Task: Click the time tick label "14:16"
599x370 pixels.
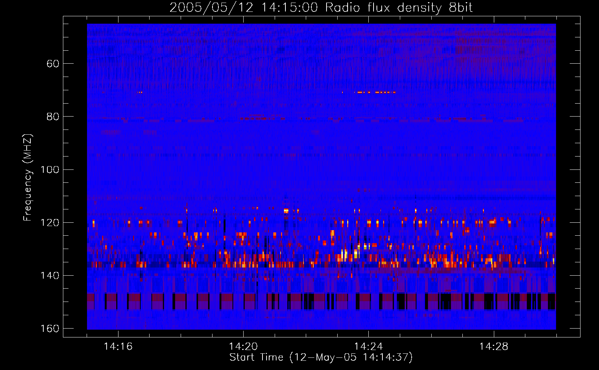Action: click(x=118, y=347)
